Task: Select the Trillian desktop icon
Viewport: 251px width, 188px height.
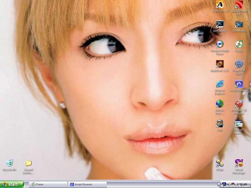Action: pyautogui.click(x=220, y=163)
